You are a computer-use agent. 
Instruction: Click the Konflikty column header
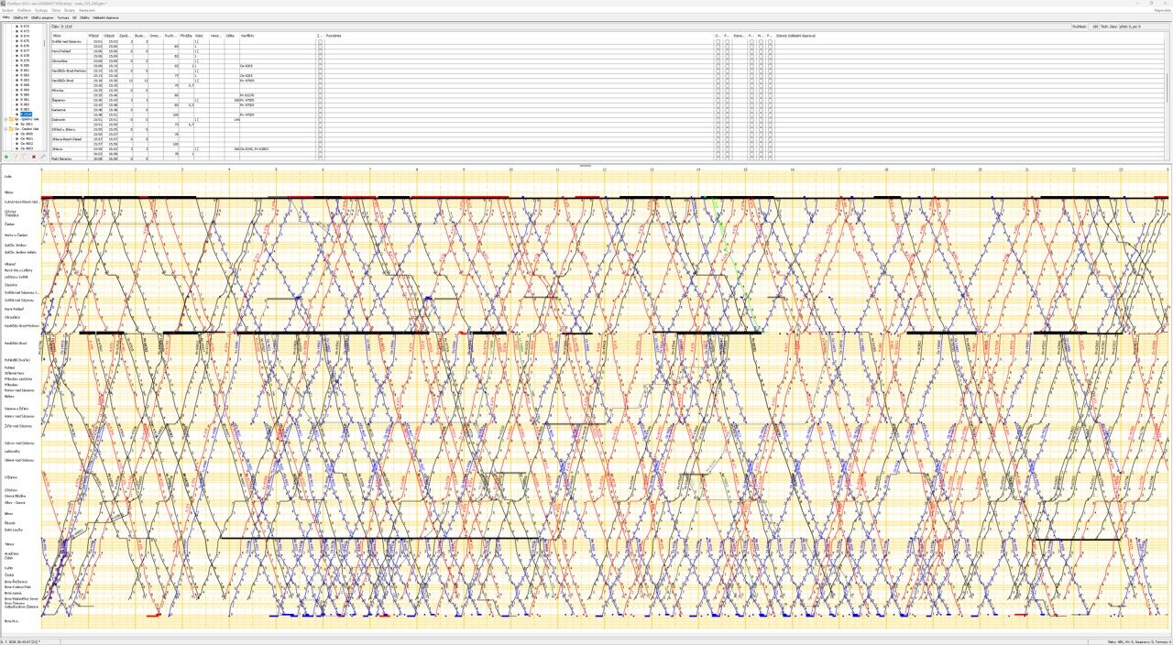[247, 35]
